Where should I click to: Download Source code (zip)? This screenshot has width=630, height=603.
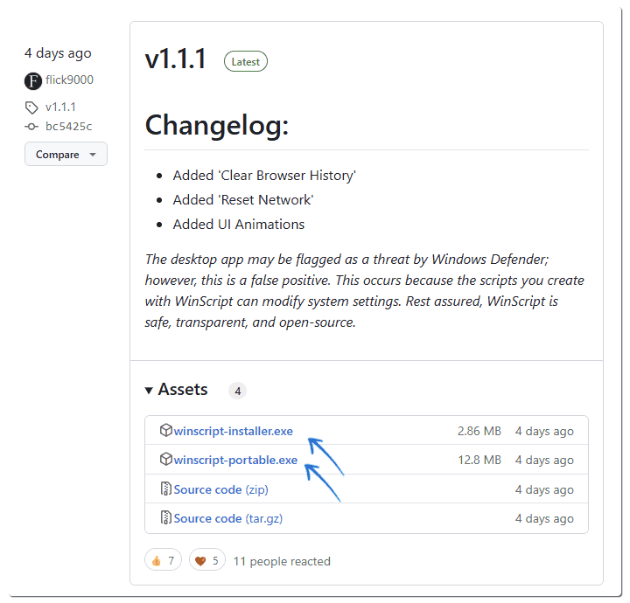coord(221,489)
